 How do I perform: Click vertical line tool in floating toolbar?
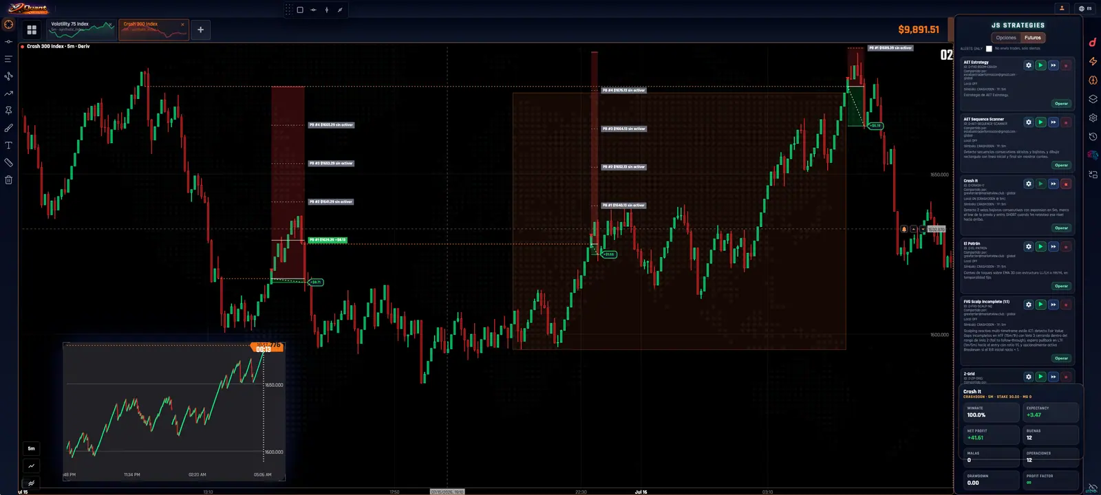pyautogui.click(x=327, y=10)
